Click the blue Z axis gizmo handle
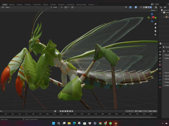169x126 pixels. click(152, 14)
